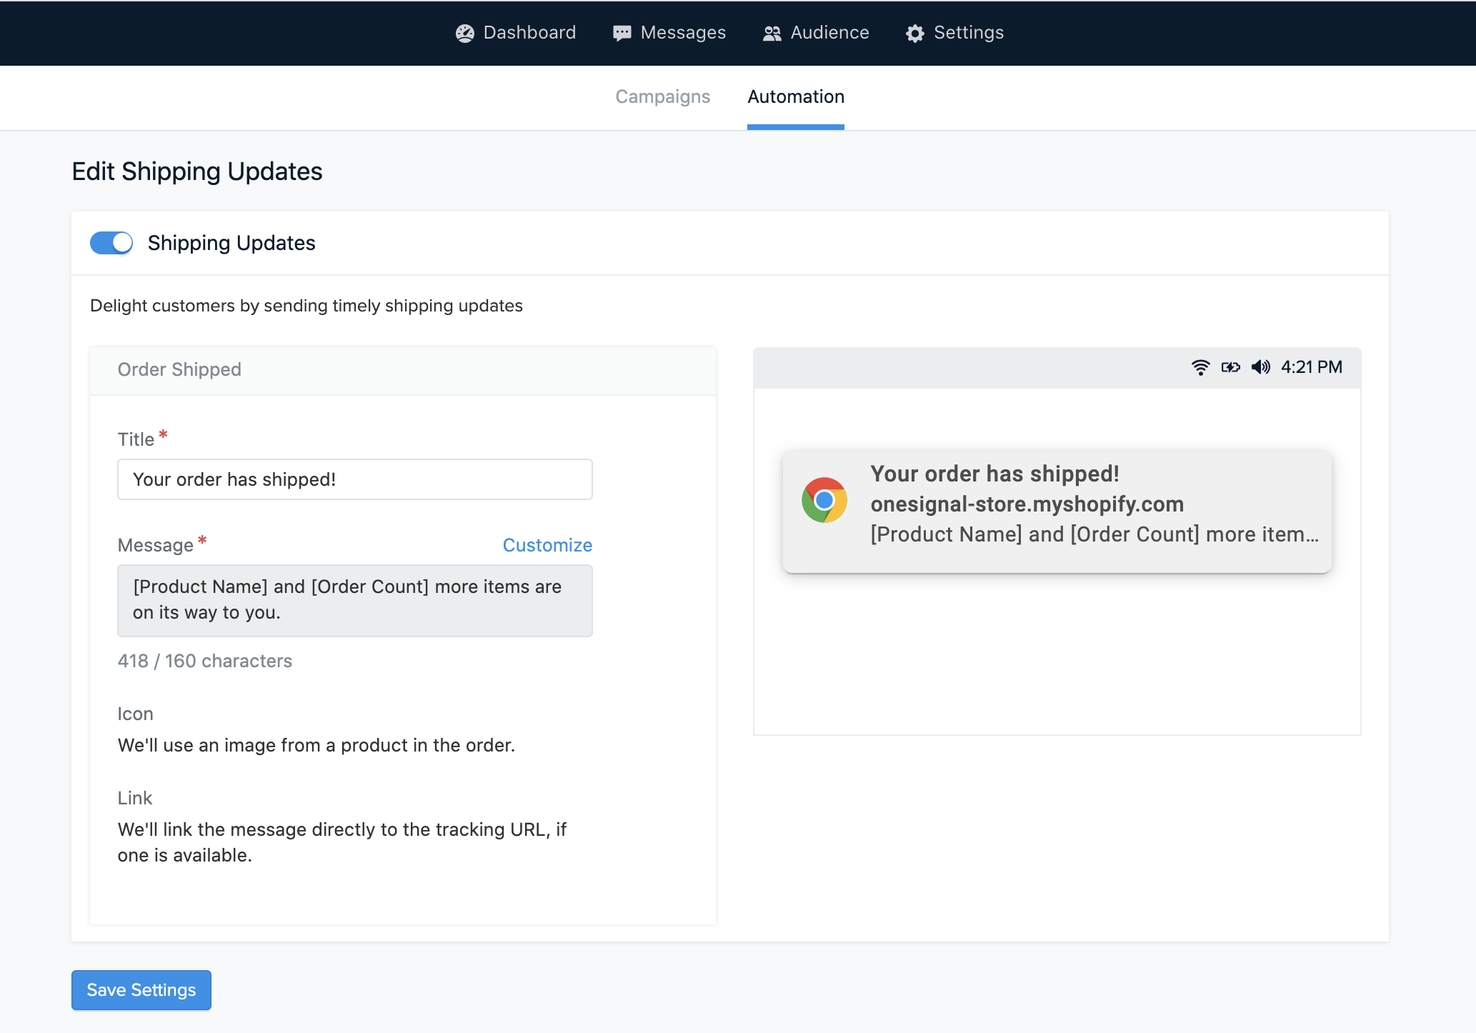This screenshot has width=1476, height=1033.
Task: Click the Dashboard gauge icon
Action: point(465,34)
